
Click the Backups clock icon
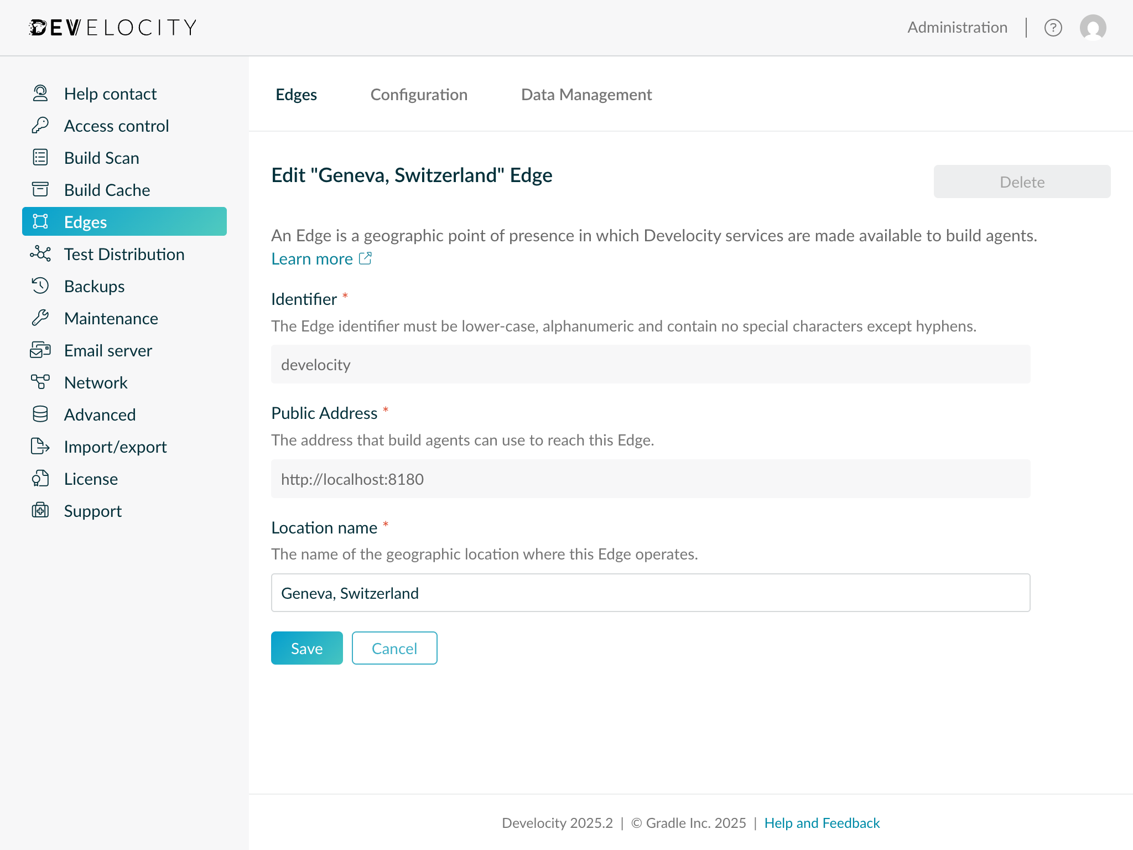click(x=40, y=286)
